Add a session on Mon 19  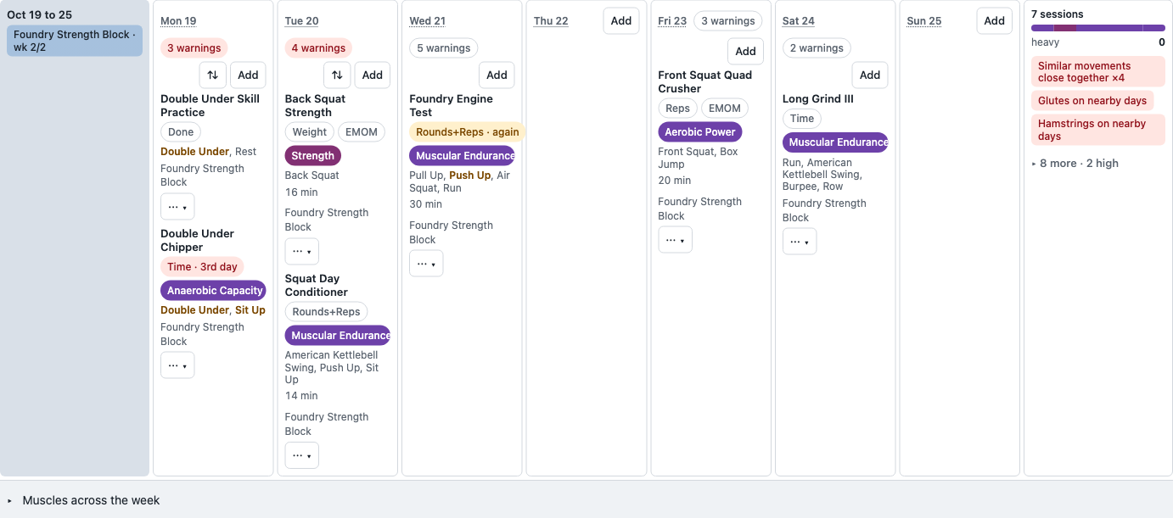coord(248,75)
